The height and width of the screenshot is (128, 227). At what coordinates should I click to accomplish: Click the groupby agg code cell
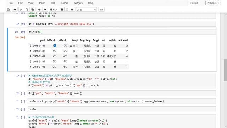[122, 101]
